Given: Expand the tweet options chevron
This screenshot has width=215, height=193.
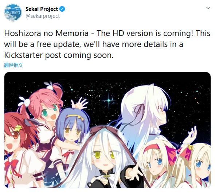Looking at the screenshot, I should 208,8.
